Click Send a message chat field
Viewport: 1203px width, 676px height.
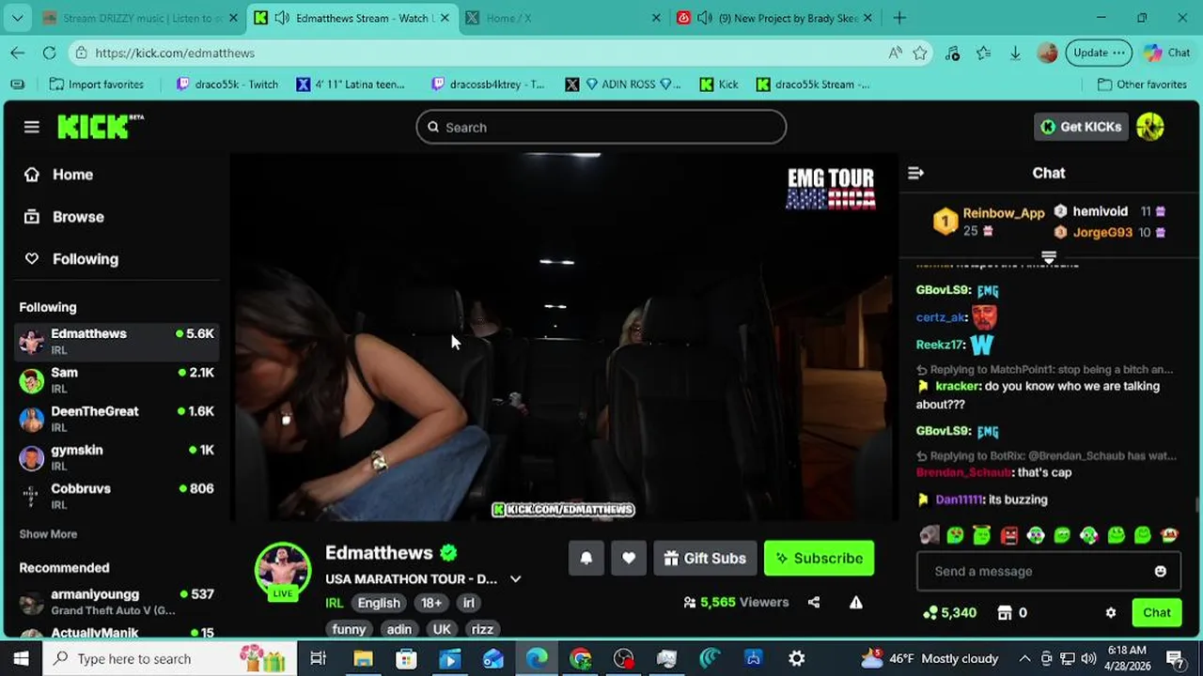coord(1034,571)
